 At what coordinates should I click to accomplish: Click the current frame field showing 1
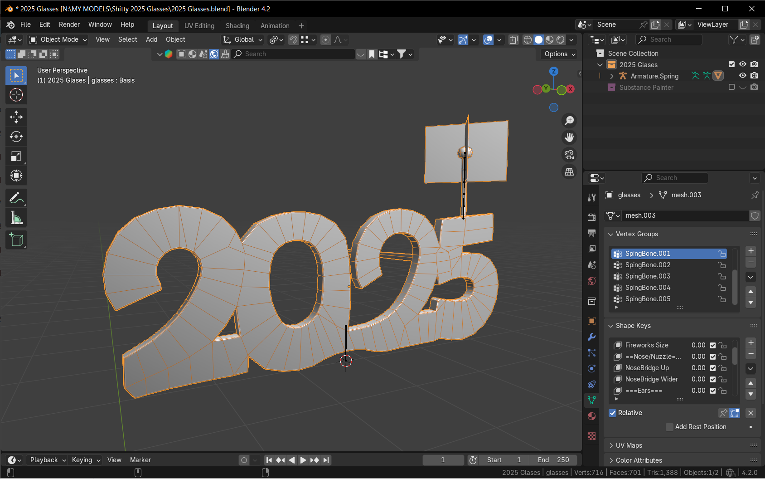tap(443, 460)
